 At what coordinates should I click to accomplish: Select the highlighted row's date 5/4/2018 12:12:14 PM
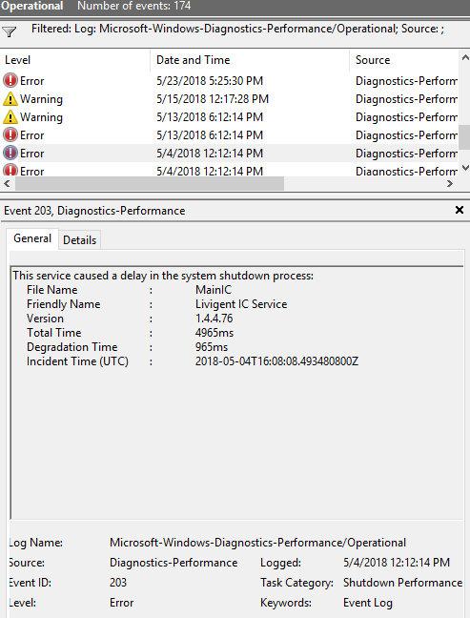(x=210, y=154)
